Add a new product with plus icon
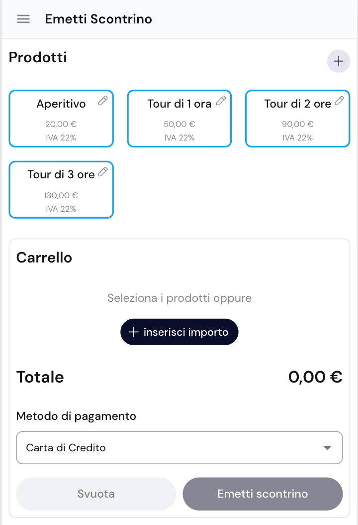This screenshot has width=358, height=525. coord(338,61)
